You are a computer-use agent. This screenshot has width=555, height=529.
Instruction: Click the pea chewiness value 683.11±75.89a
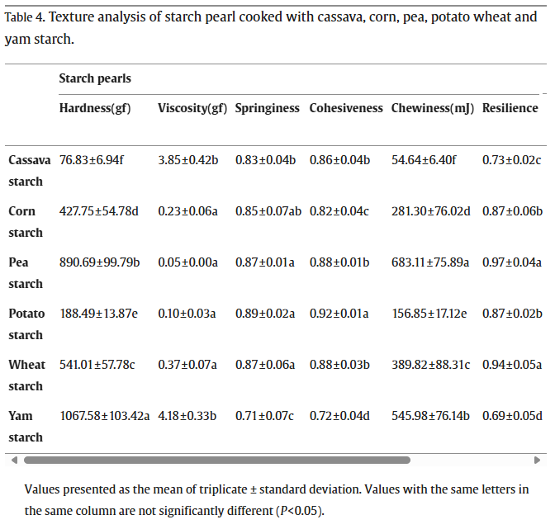click(430, 262)
